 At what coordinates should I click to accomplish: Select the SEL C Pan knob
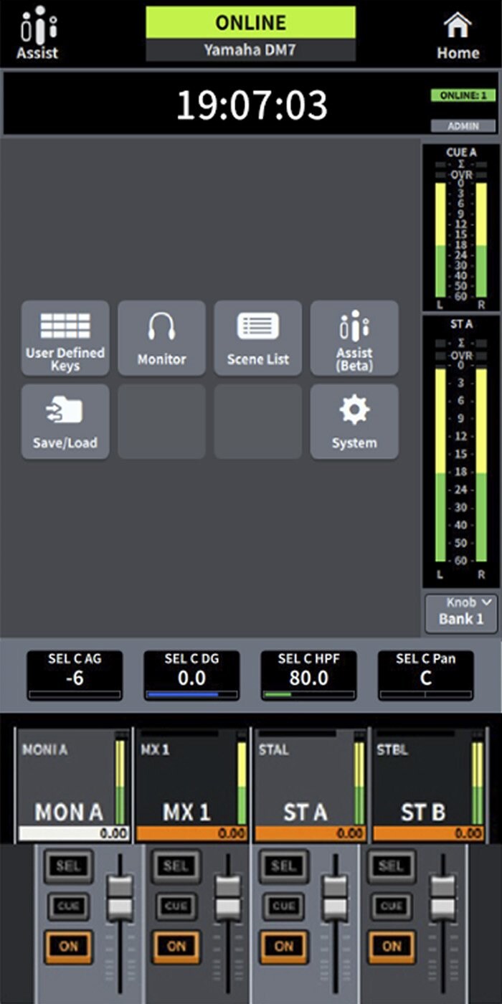click(426, 675)
